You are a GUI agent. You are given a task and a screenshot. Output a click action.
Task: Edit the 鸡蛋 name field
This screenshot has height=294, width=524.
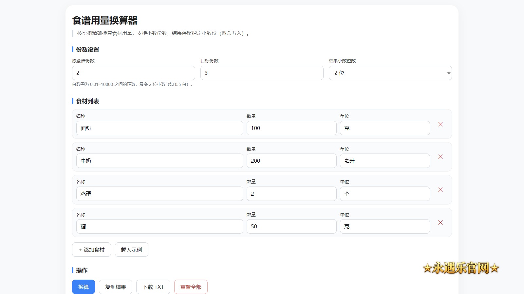(160, 194)
